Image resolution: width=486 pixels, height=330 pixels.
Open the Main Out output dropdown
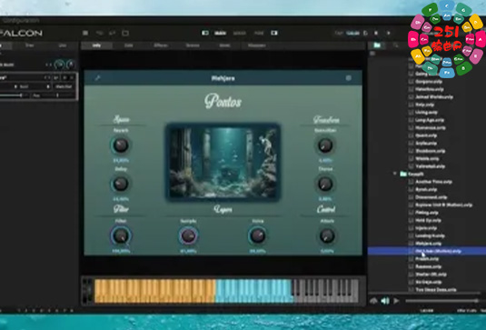coord(64,86)
